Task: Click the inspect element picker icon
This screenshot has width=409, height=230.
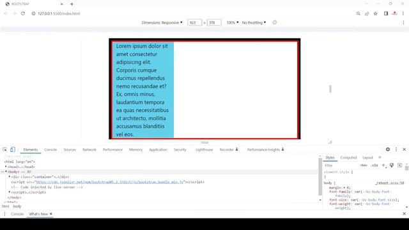Action: pos(4,149)
